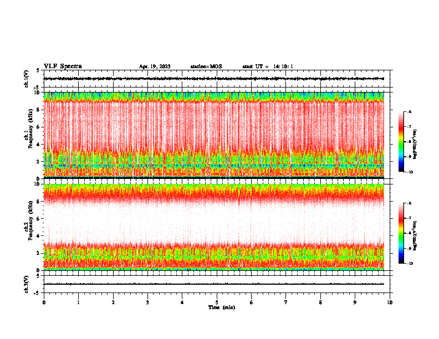Click time axis tick label "5"
439x339 pixels.
point(217,302)
